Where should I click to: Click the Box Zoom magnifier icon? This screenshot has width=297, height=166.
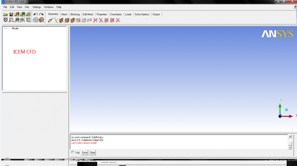coord(11,20)
